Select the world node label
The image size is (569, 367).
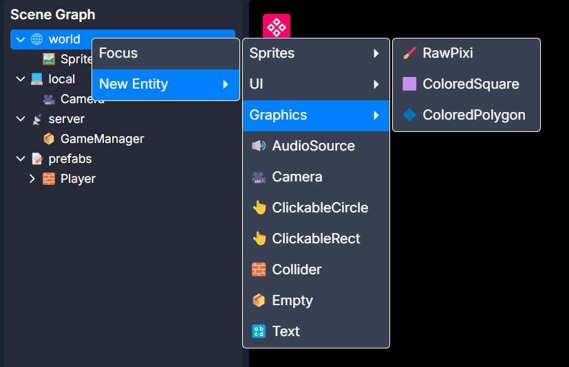64,39
